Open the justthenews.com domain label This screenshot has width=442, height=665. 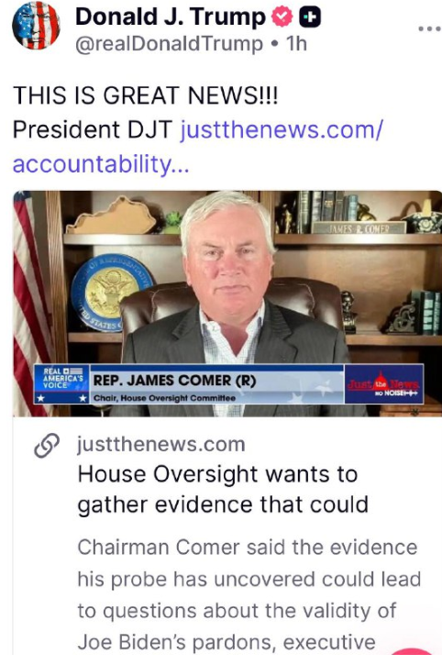[x=161, y=445]
